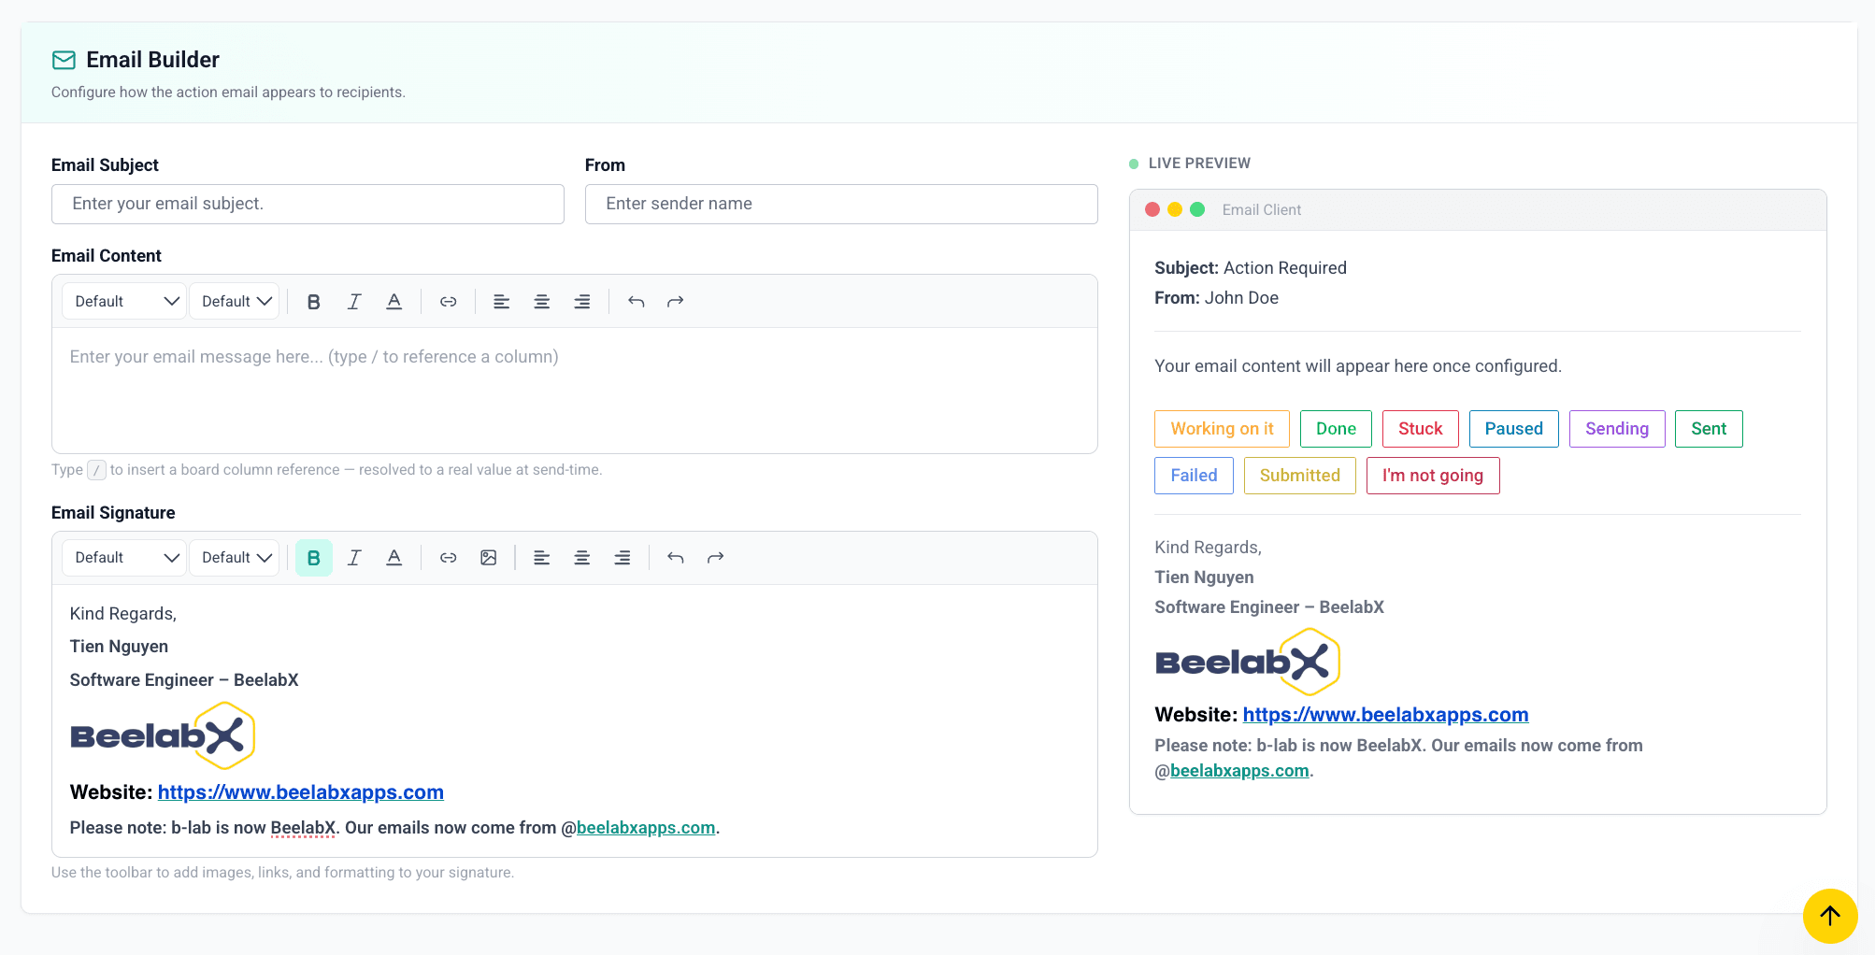The width and height of the screenshot is (1875, 955).
Task: Align right in Email Content toolbar
Action: [582, 301]
